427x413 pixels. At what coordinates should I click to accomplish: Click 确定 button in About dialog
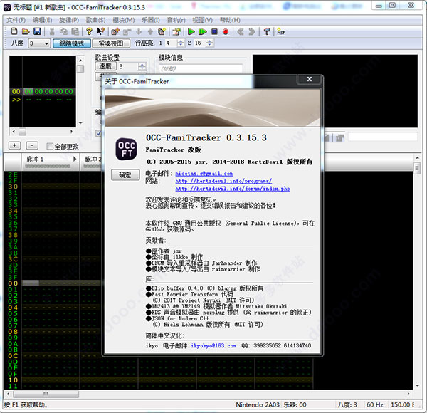point(125,175)
